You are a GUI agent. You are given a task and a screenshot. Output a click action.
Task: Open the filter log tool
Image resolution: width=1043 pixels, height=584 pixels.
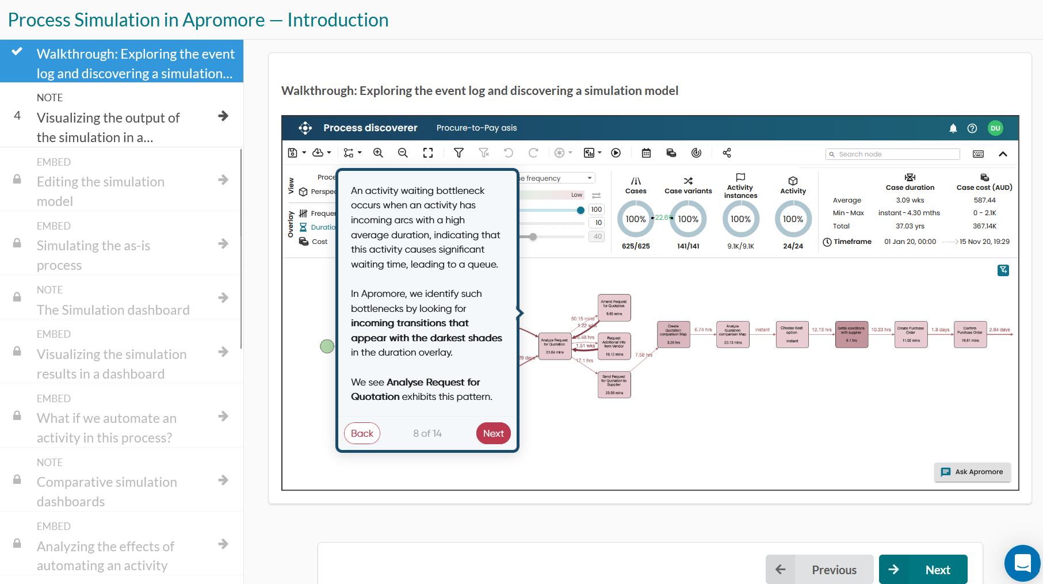[x=459, y=152]
